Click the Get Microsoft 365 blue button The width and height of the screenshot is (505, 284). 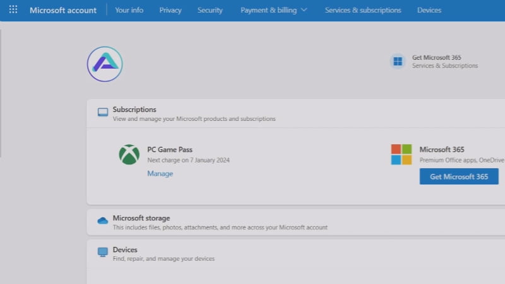459,176
